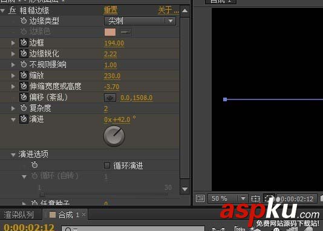This screenshot has height=231, width=323.
Task: Pick edge color with the eyedropper
Action: [x=125, y=32]
